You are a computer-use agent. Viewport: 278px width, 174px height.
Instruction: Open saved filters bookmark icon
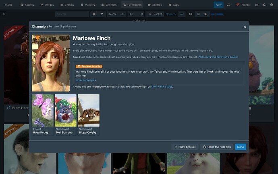pyautogui.click(x=94, y=14)
